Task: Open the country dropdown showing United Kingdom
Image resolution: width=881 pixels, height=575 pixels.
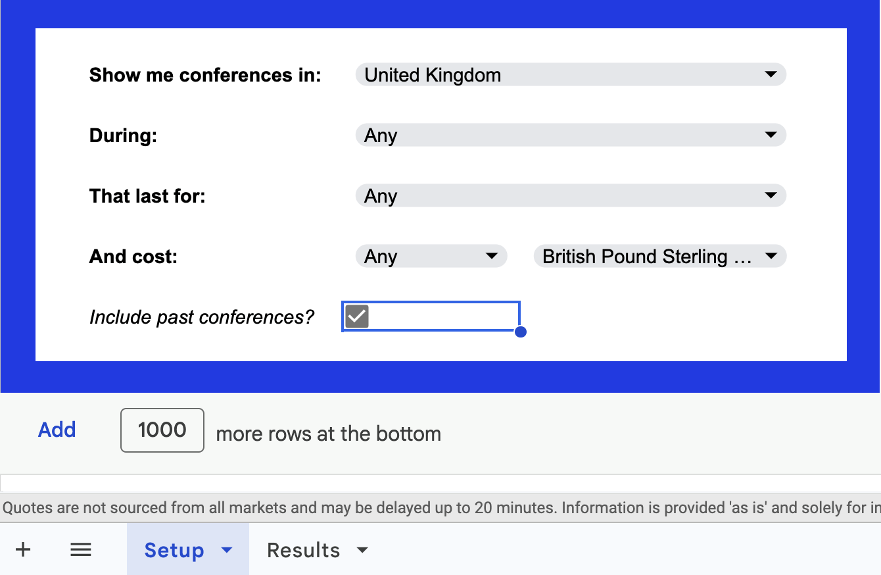Action: point(770,74)
